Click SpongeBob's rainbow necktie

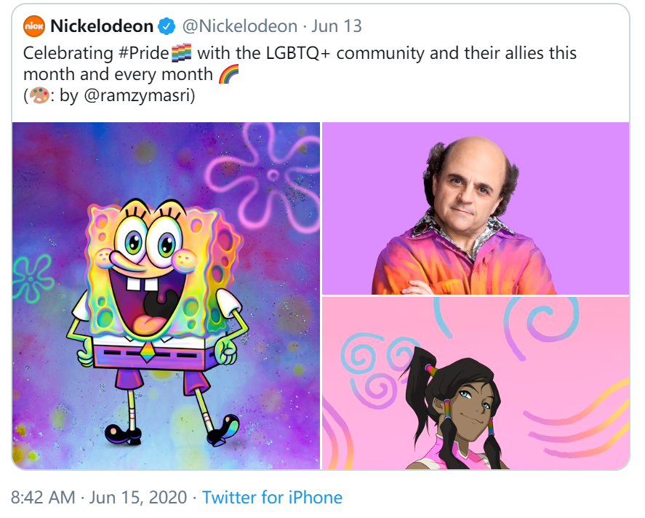pos(148,354)
